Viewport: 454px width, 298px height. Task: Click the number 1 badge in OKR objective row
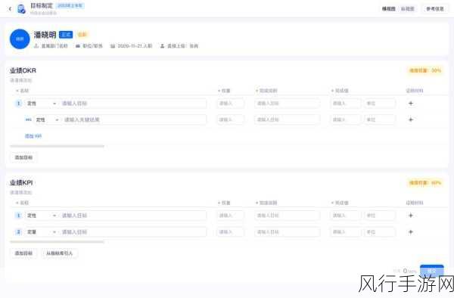click(x=18, y=104)
